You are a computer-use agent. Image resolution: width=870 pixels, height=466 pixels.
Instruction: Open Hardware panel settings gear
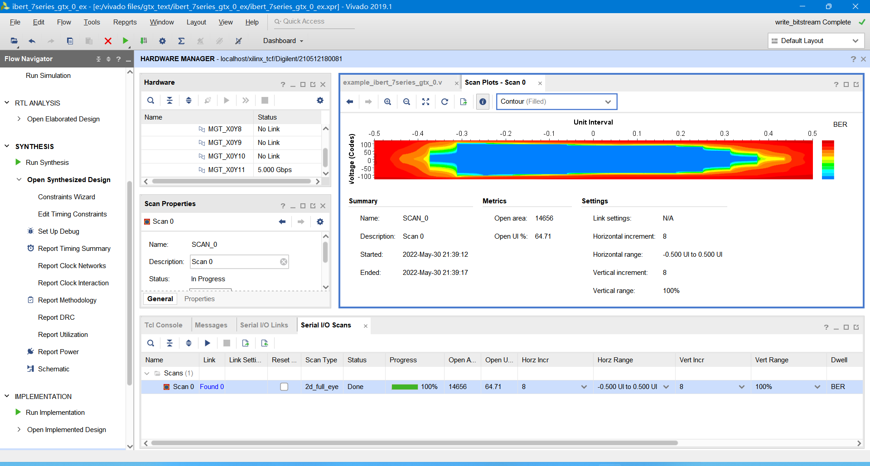click(320, 101)
